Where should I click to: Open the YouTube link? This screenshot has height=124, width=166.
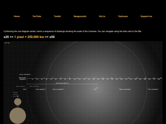click(37, 16)
